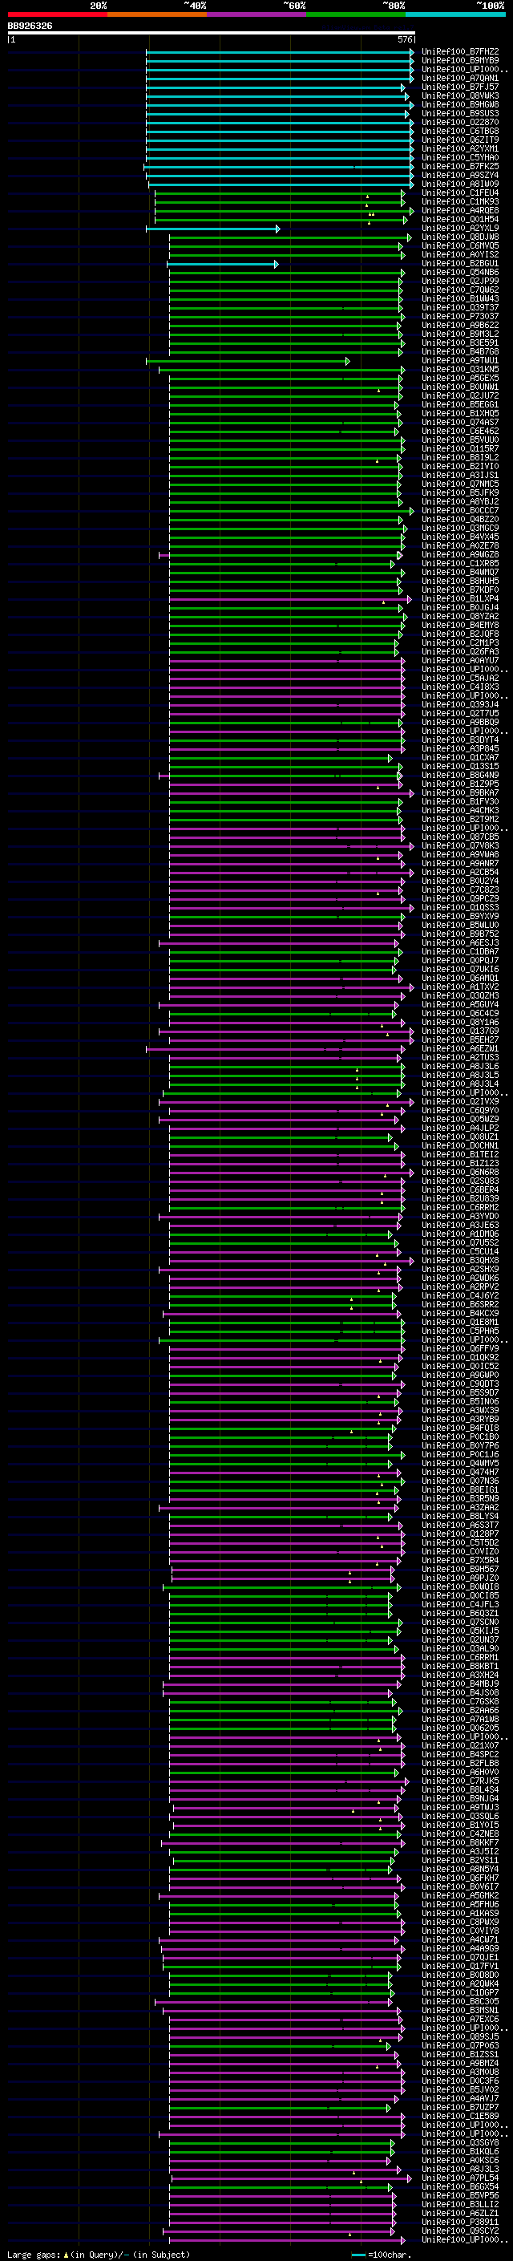Select the UniRef100_A8IW09 entry
The image size is (513, 2261).
[460, 184]
